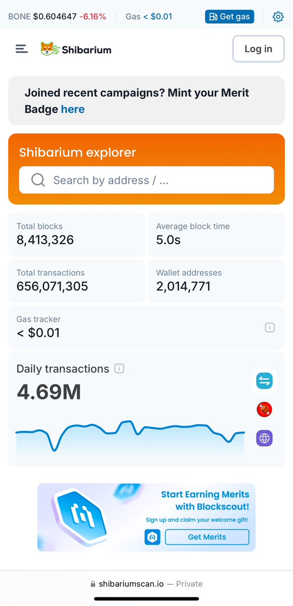Viewport: 293px width, 606px height.
Task: Select the red bone token icon
Action: pos(264,410)
